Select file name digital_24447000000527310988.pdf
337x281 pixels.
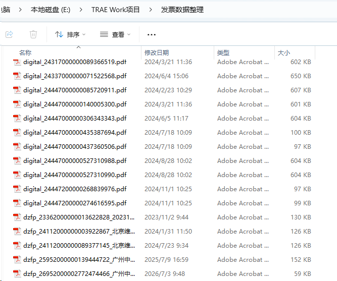click(x=75, y=161)
